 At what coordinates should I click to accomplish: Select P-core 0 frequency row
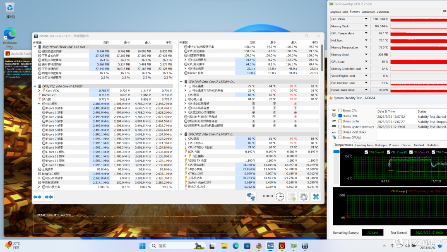[103, 108]
